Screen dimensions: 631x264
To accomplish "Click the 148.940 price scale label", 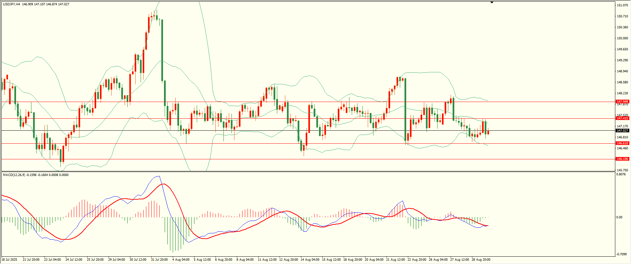I will click(622, 71).
